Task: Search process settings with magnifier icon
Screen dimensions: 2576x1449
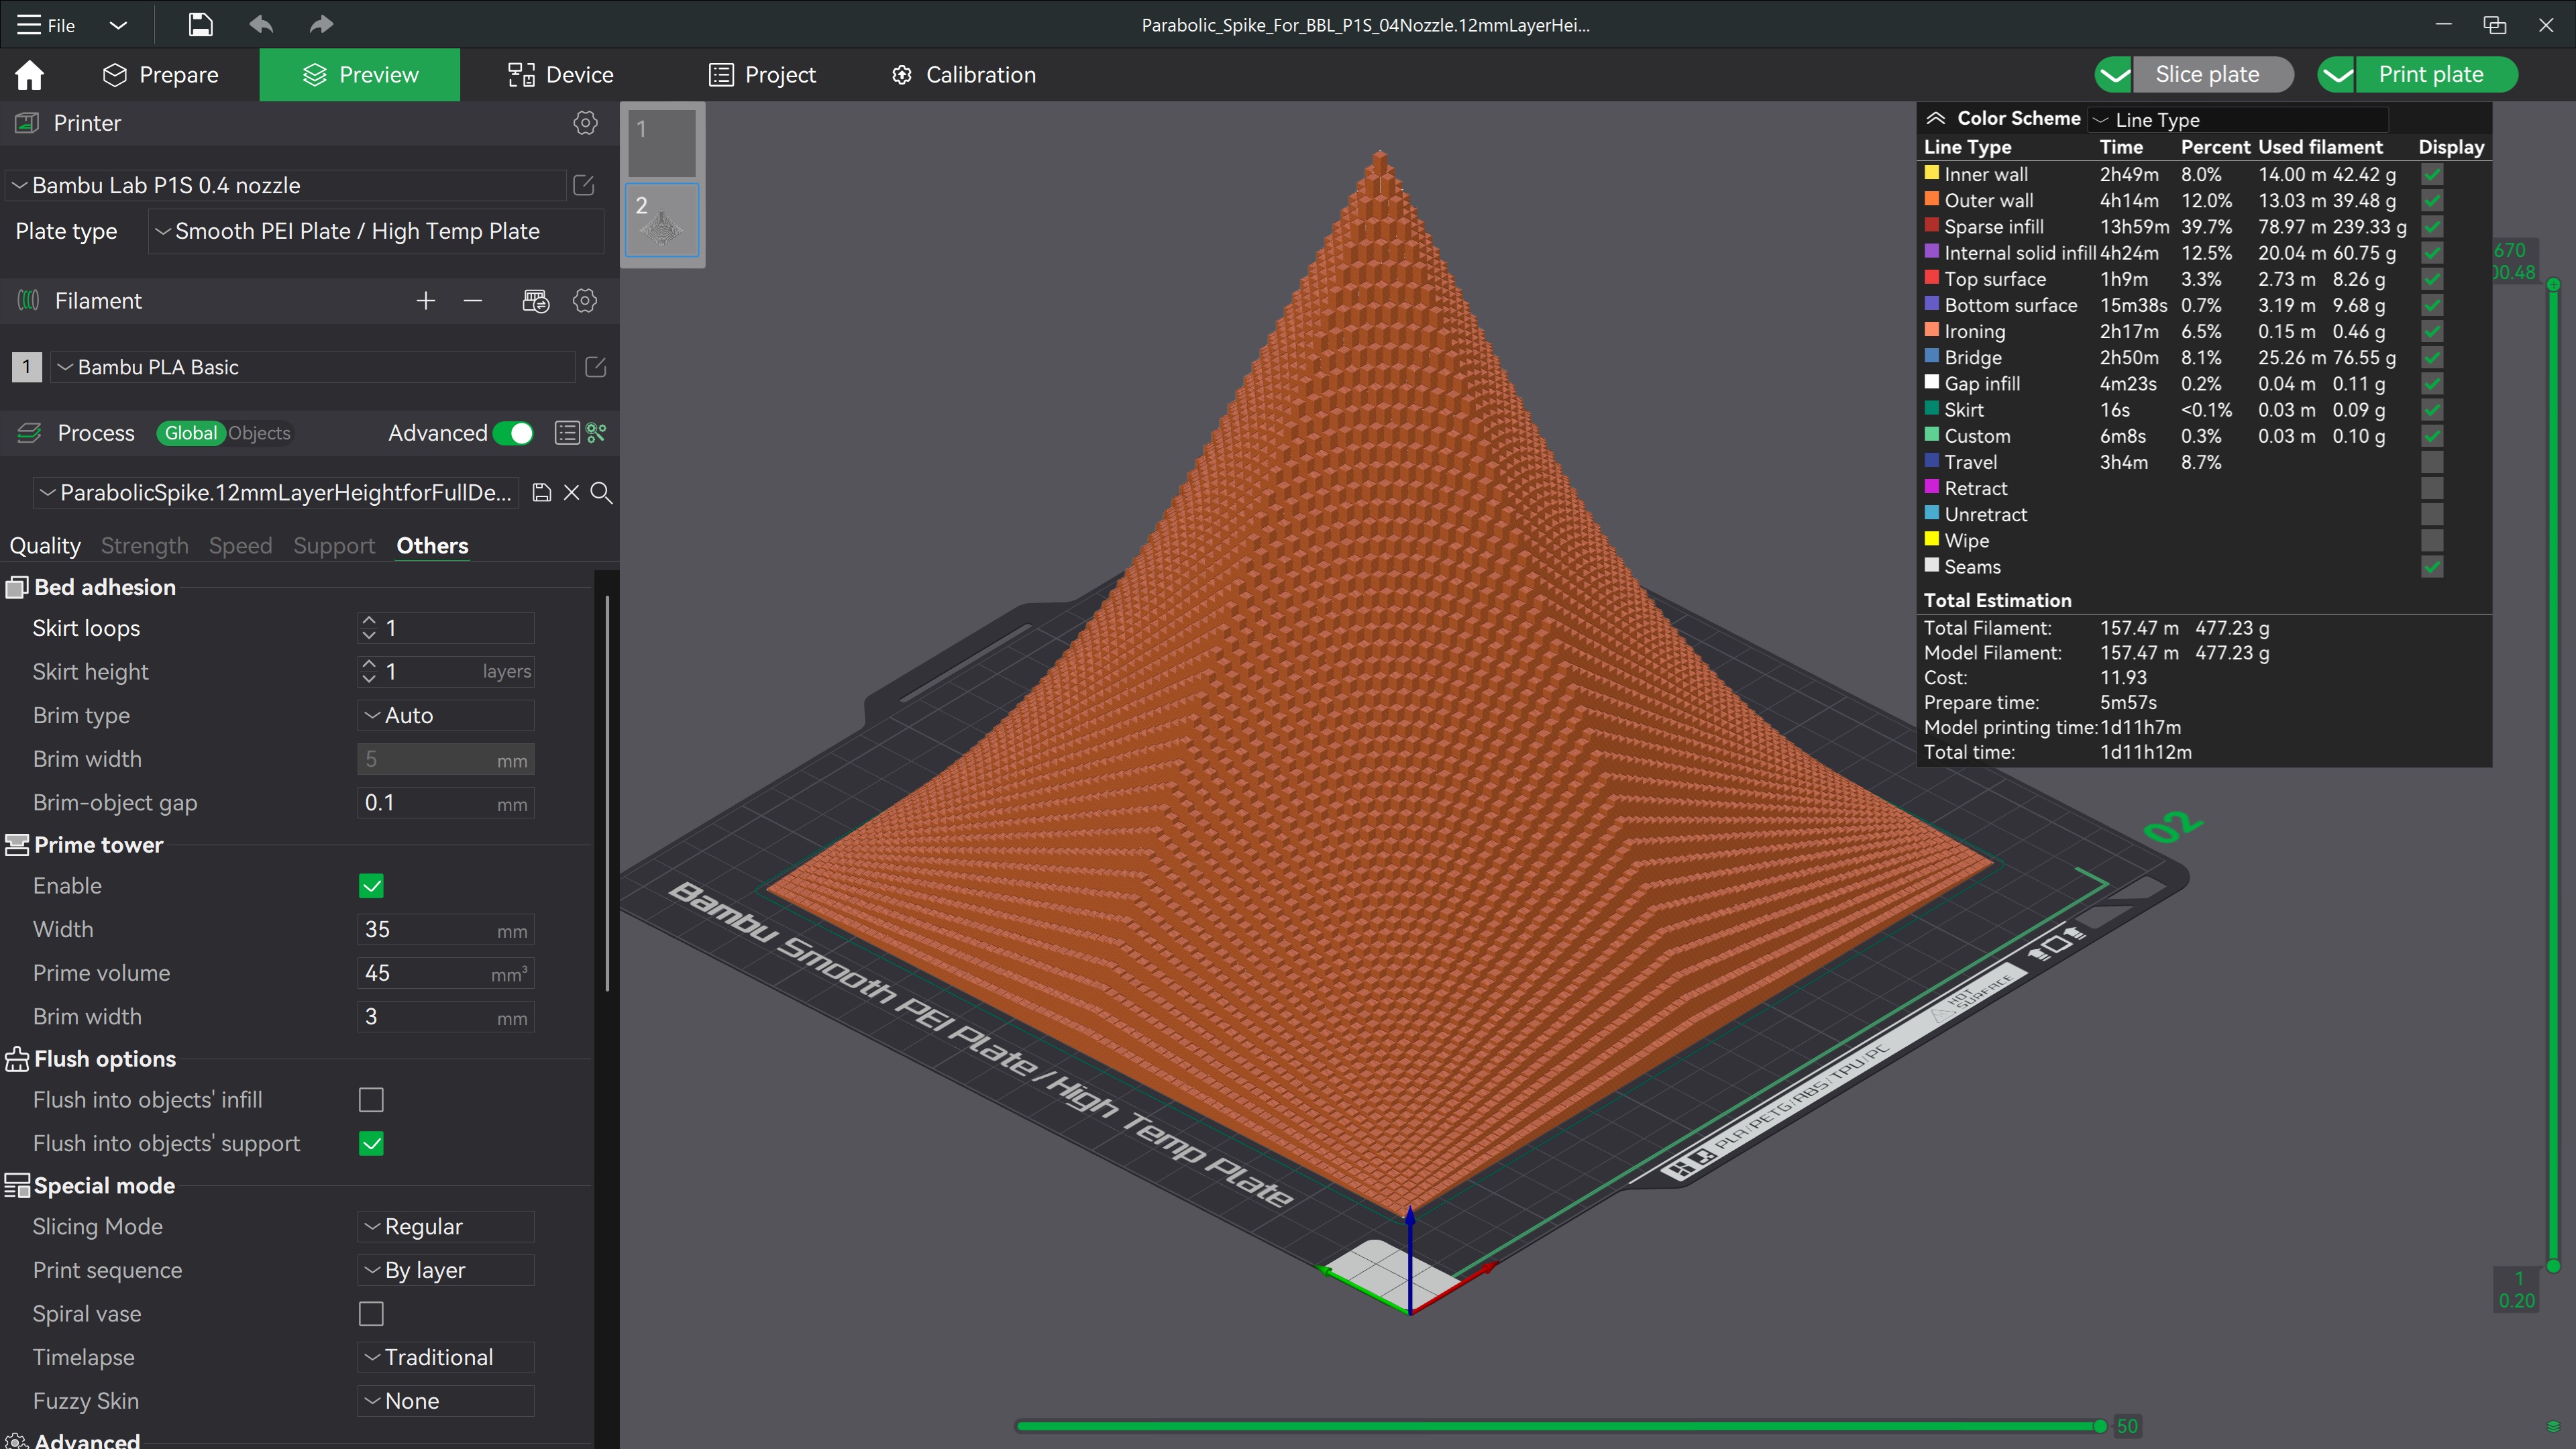Action: pos(601,493)
